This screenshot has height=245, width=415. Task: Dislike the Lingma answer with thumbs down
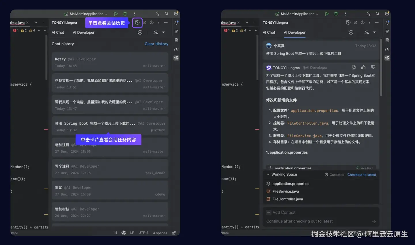click(373, 67)
